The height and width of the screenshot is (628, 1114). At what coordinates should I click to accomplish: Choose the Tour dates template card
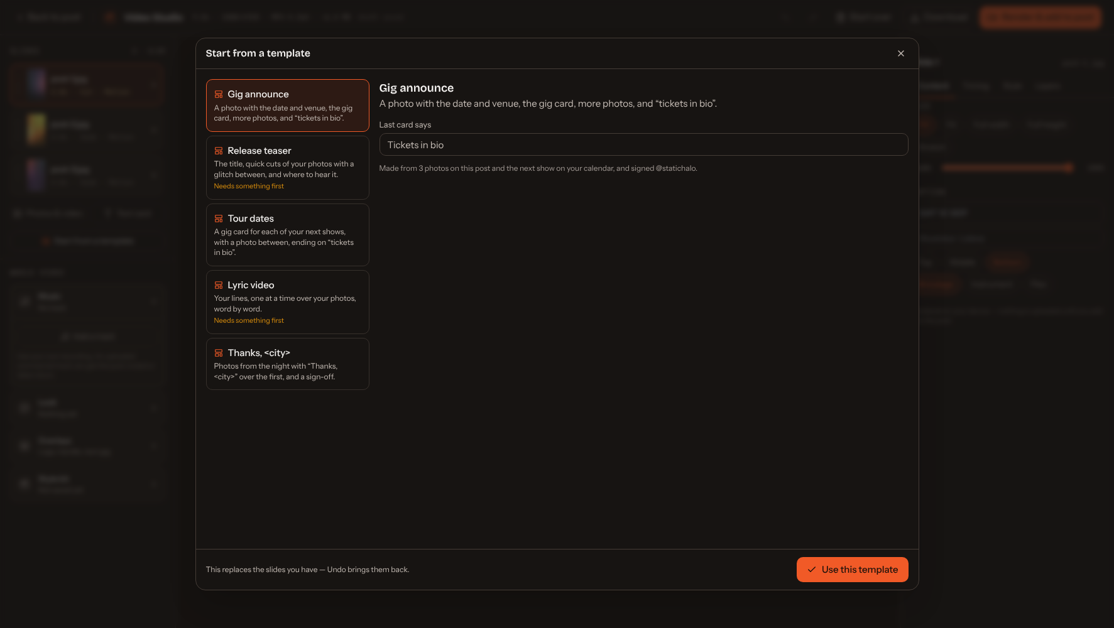(x=288, y=235)
